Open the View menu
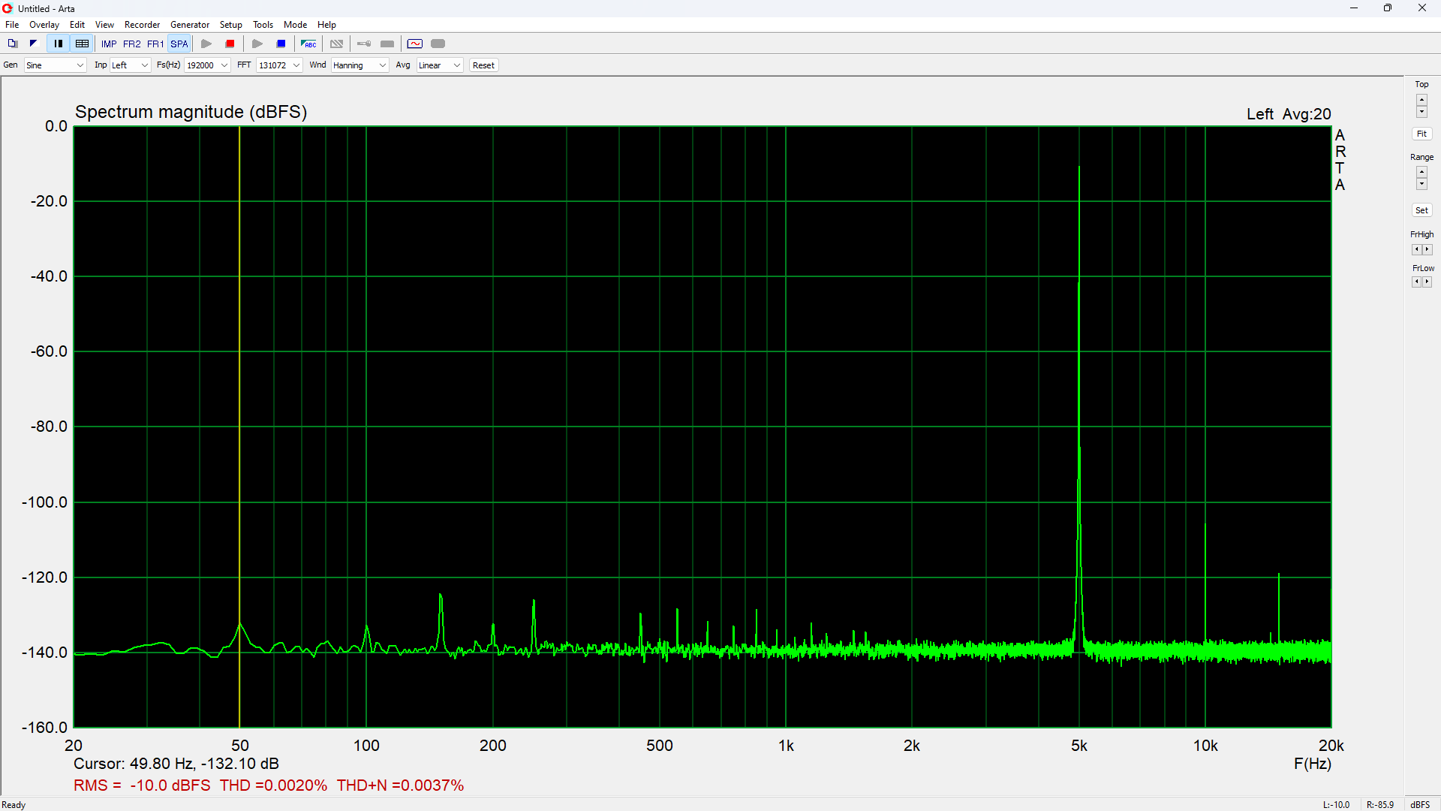 pos(104,25)
